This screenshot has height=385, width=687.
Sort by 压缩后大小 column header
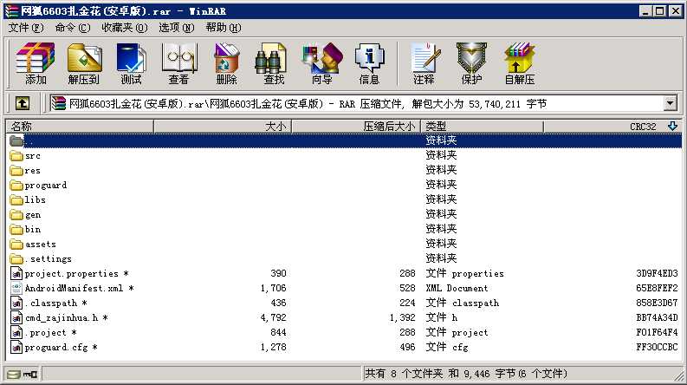coord(356,127)
